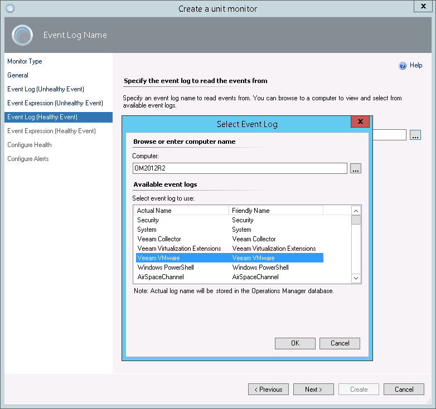Click the wizard title bar system icon
The height and width of the screenshot is (409, 436).
pos(9,8)
